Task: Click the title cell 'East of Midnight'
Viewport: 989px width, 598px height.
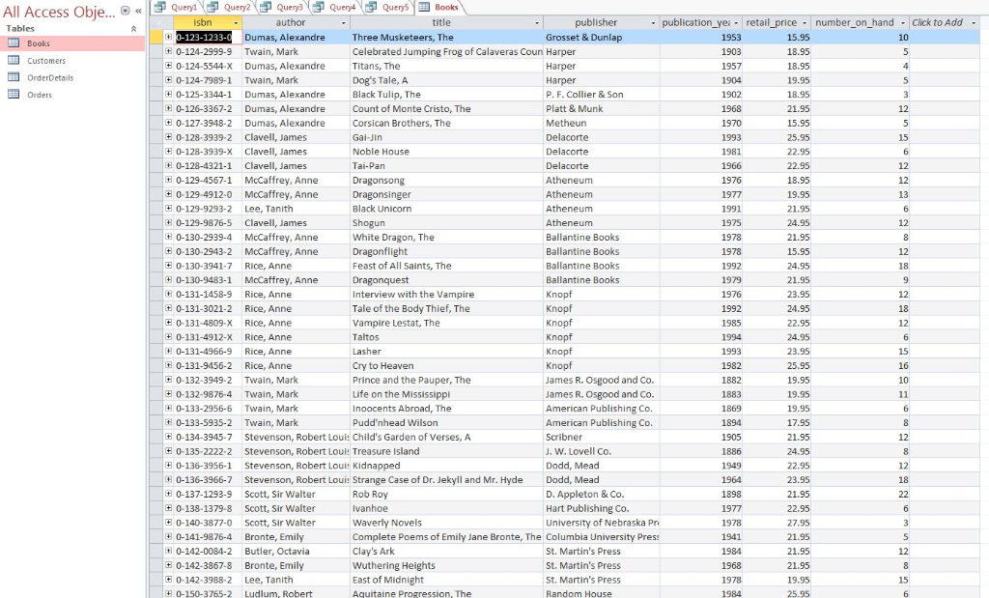Action: tap(445, 580)
